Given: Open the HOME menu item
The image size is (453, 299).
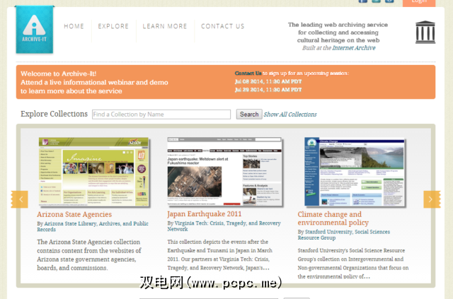Looking at the screenshot, I should pos(74,26).
